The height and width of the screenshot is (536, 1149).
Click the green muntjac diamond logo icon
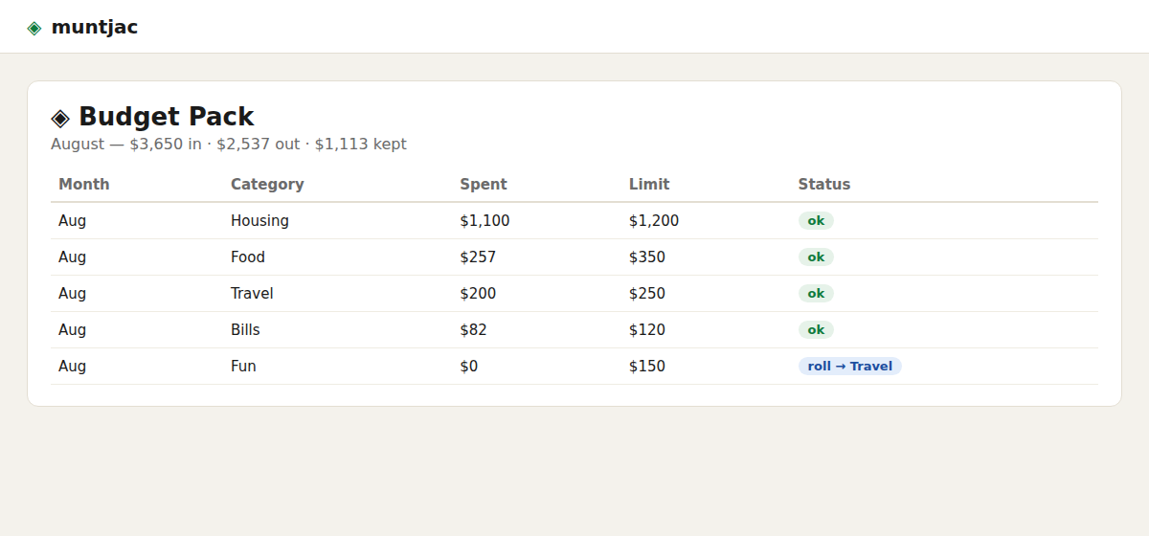point(34,28)
